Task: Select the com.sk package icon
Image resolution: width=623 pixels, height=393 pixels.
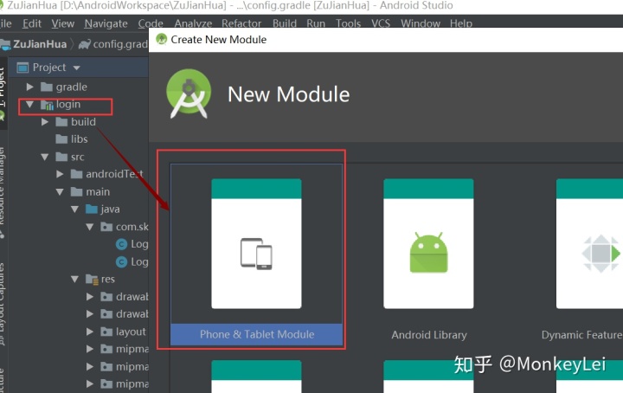Action: [106, 227]
